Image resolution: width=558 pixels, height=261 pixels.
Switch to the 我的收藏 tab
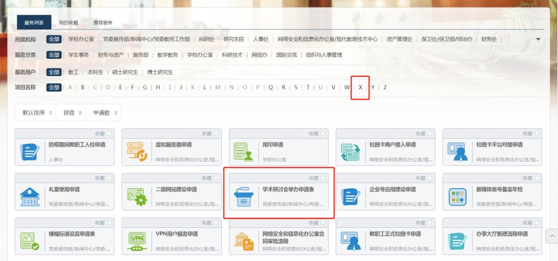click(69, 23)
